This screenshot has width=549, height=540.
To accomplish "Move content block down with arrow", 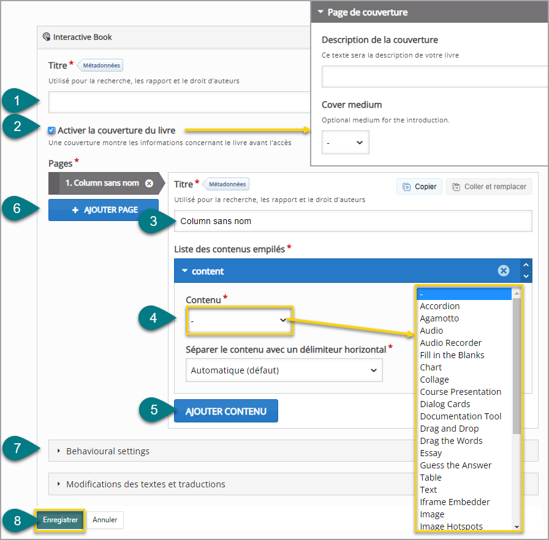I will tap(526, 276).
